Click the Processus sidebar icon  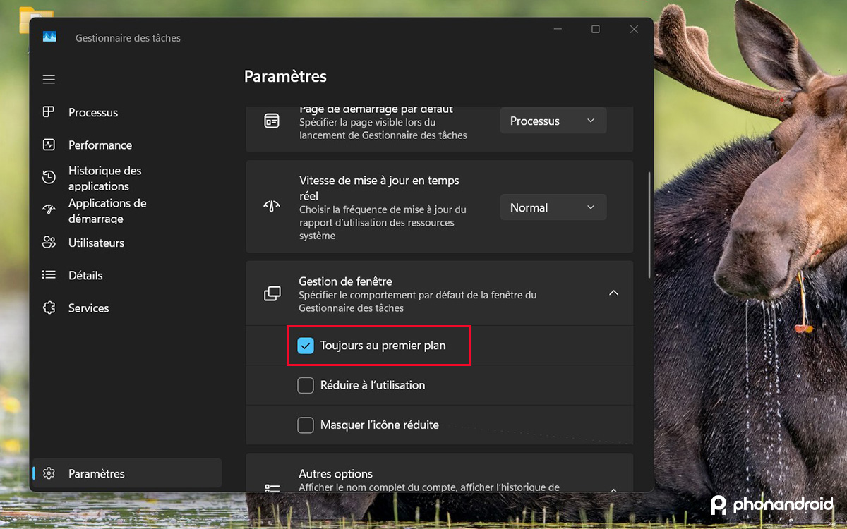[x=49, y=112]
